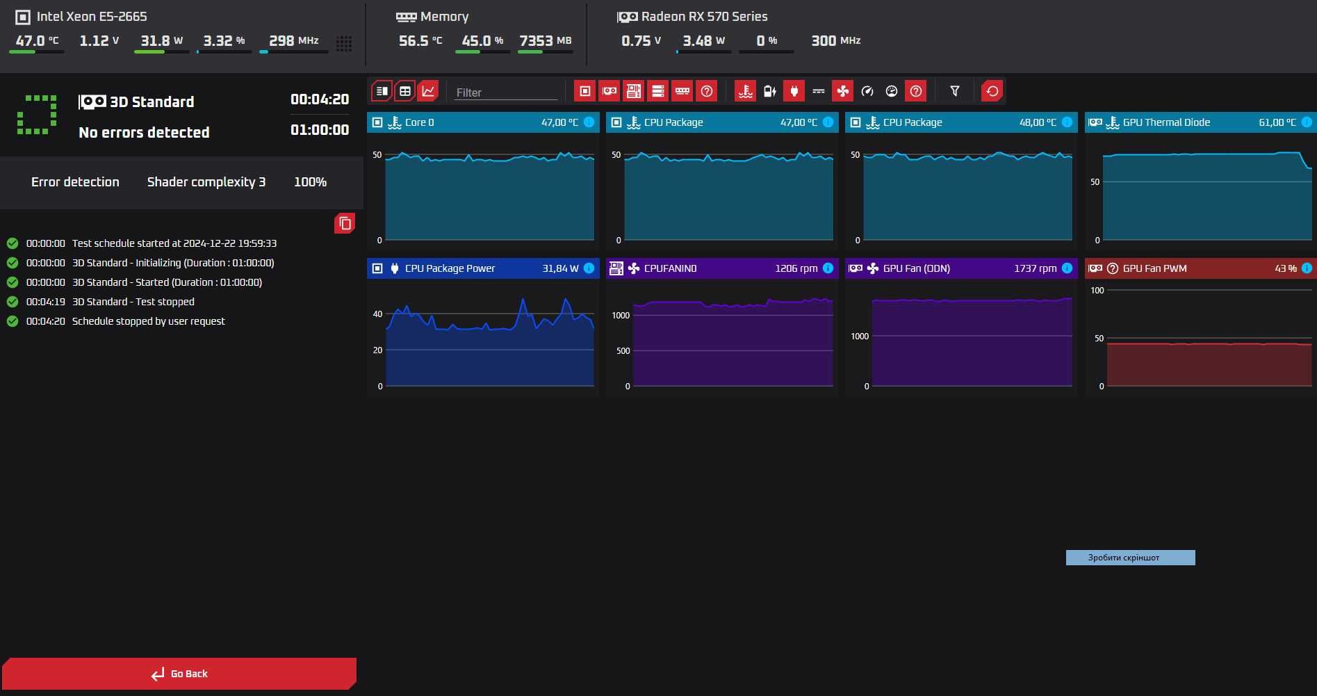The image size is (1317, 696).
Task: Switch to the graph view mode
Action: click(x=428, y=91)
